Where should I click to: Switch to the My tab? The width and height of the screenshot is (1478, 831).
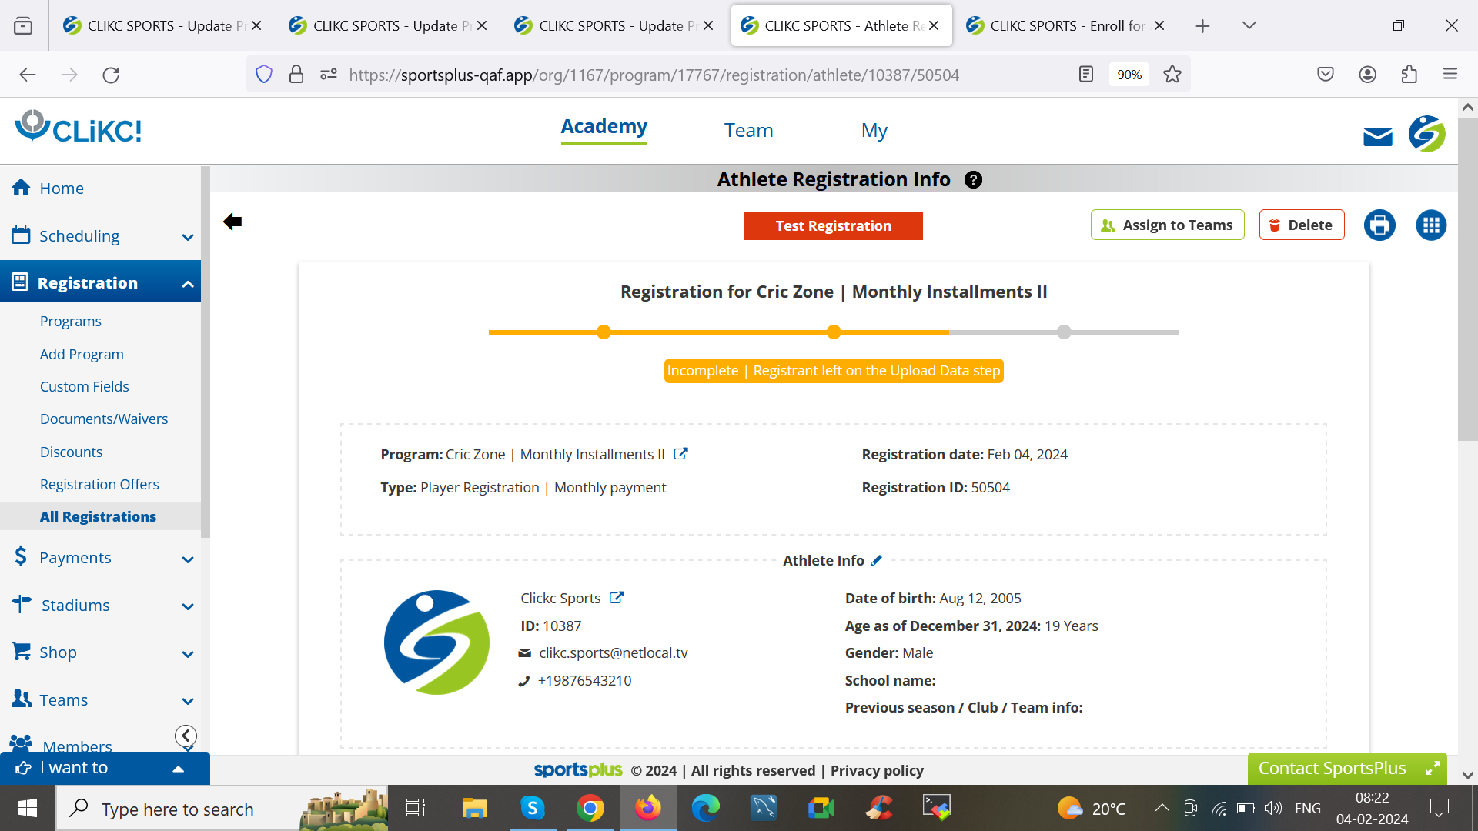click(874, 131)
